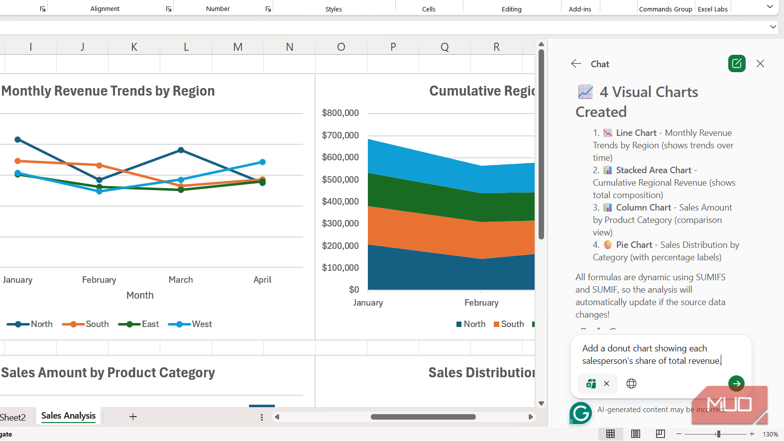Close the Chat side panel
Image resolution: width=784 pixels, height=441 pixels.
(760, 64)
